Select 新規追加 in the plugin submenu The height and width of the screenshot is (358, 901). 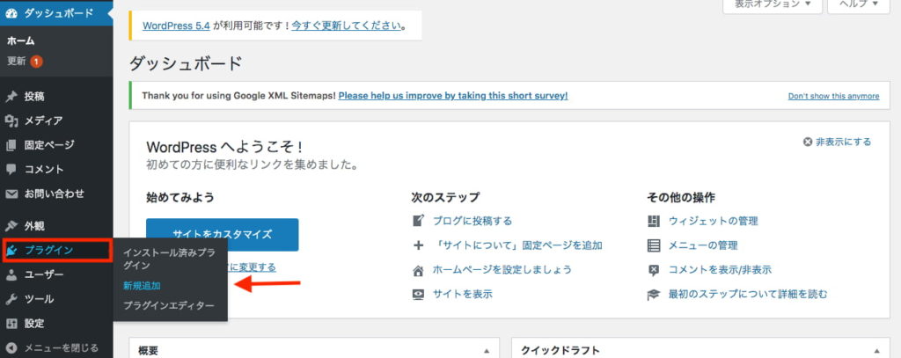pos(142,285)
